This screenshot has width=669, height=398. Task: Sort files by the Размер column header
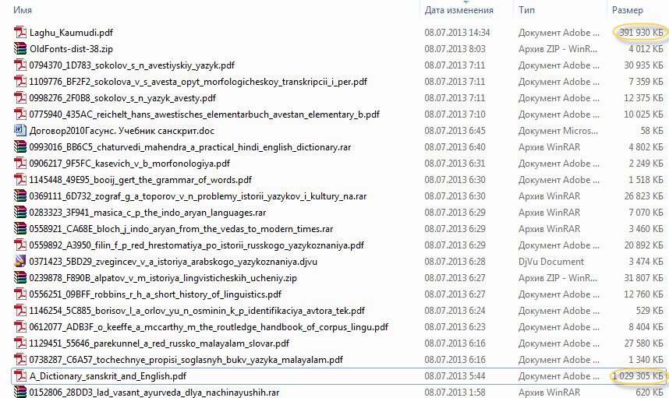point(627,10)
